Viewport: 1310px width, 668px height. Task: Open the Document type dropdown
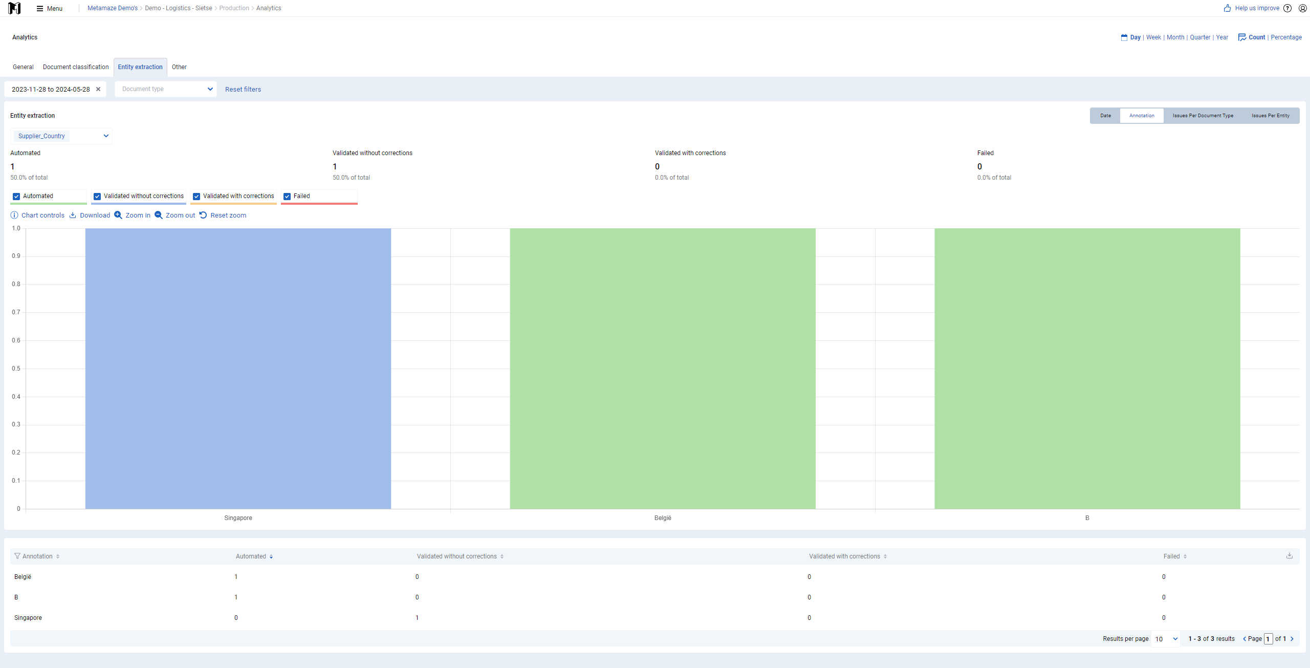pyautogui.click(x=166, y=89)
